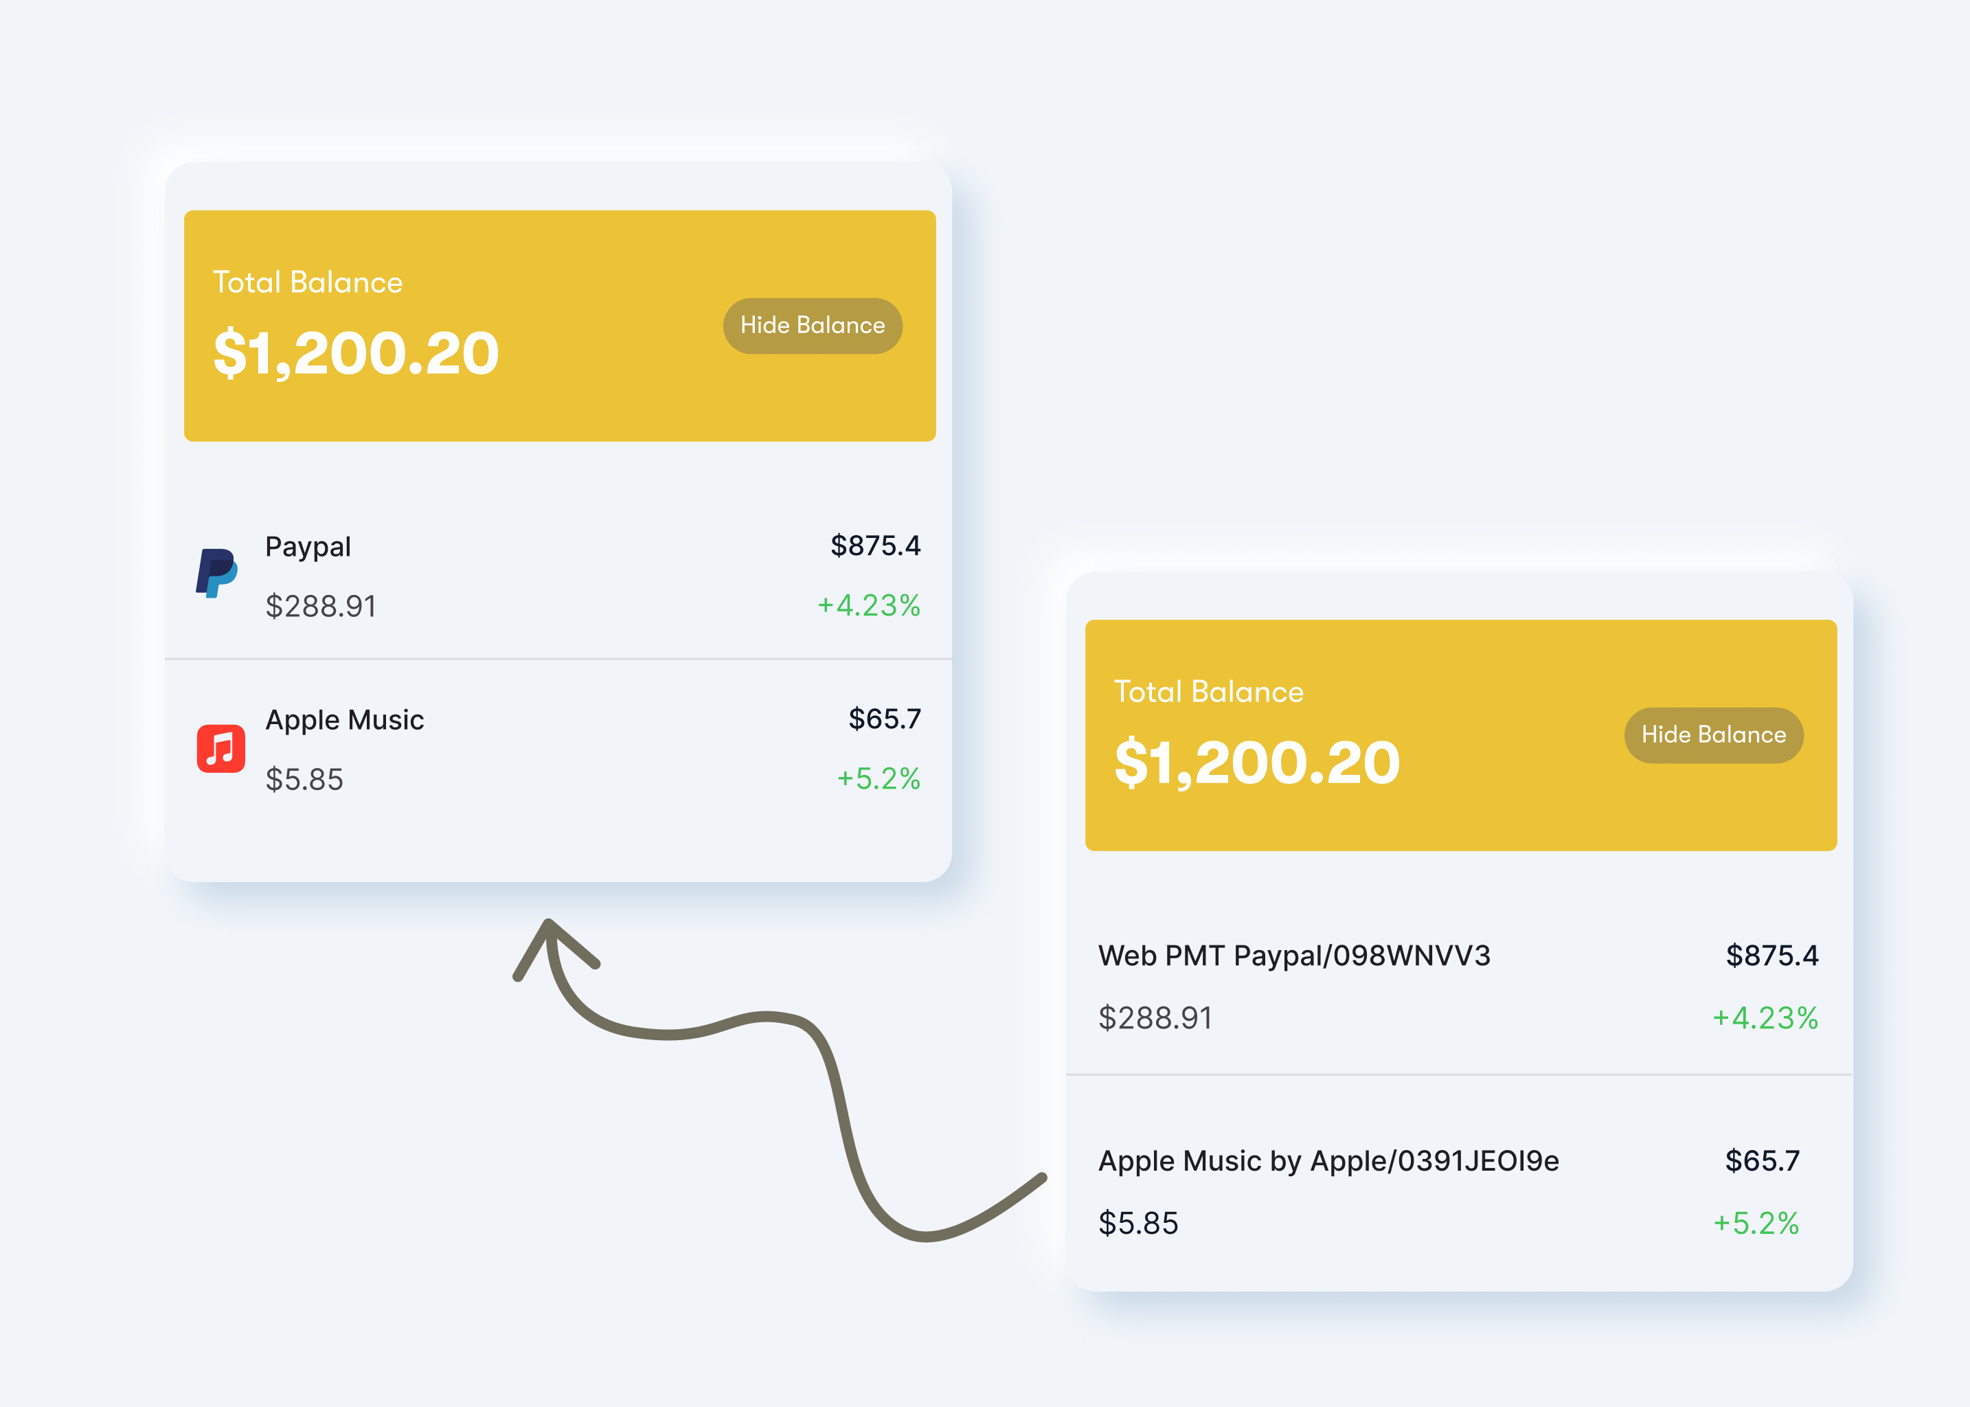The width and height of the screenshot is (1970, 1407).
Task: Click $288.91 under the short Paypal name
Action: 321,607
